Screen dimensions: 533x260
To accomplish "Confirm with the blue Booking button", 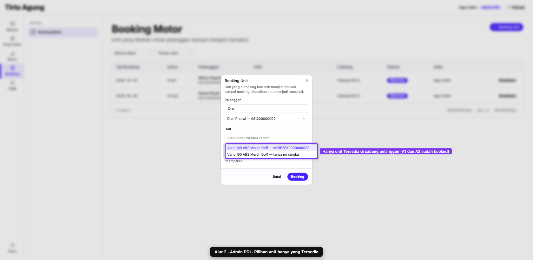I will [298, 177].
